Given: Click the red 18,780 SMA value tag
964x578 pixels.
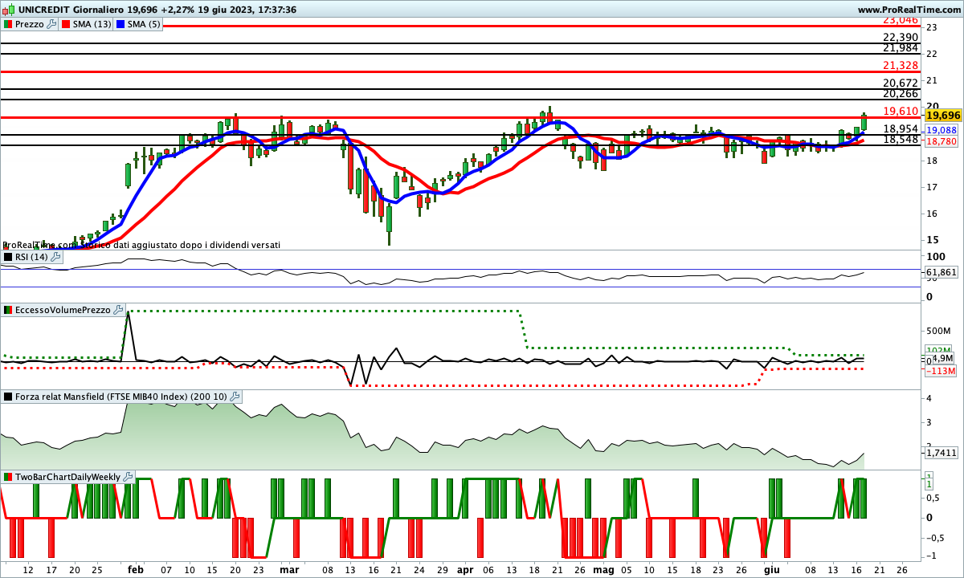Looking at the screenshot, I should (x=942, y=141).
